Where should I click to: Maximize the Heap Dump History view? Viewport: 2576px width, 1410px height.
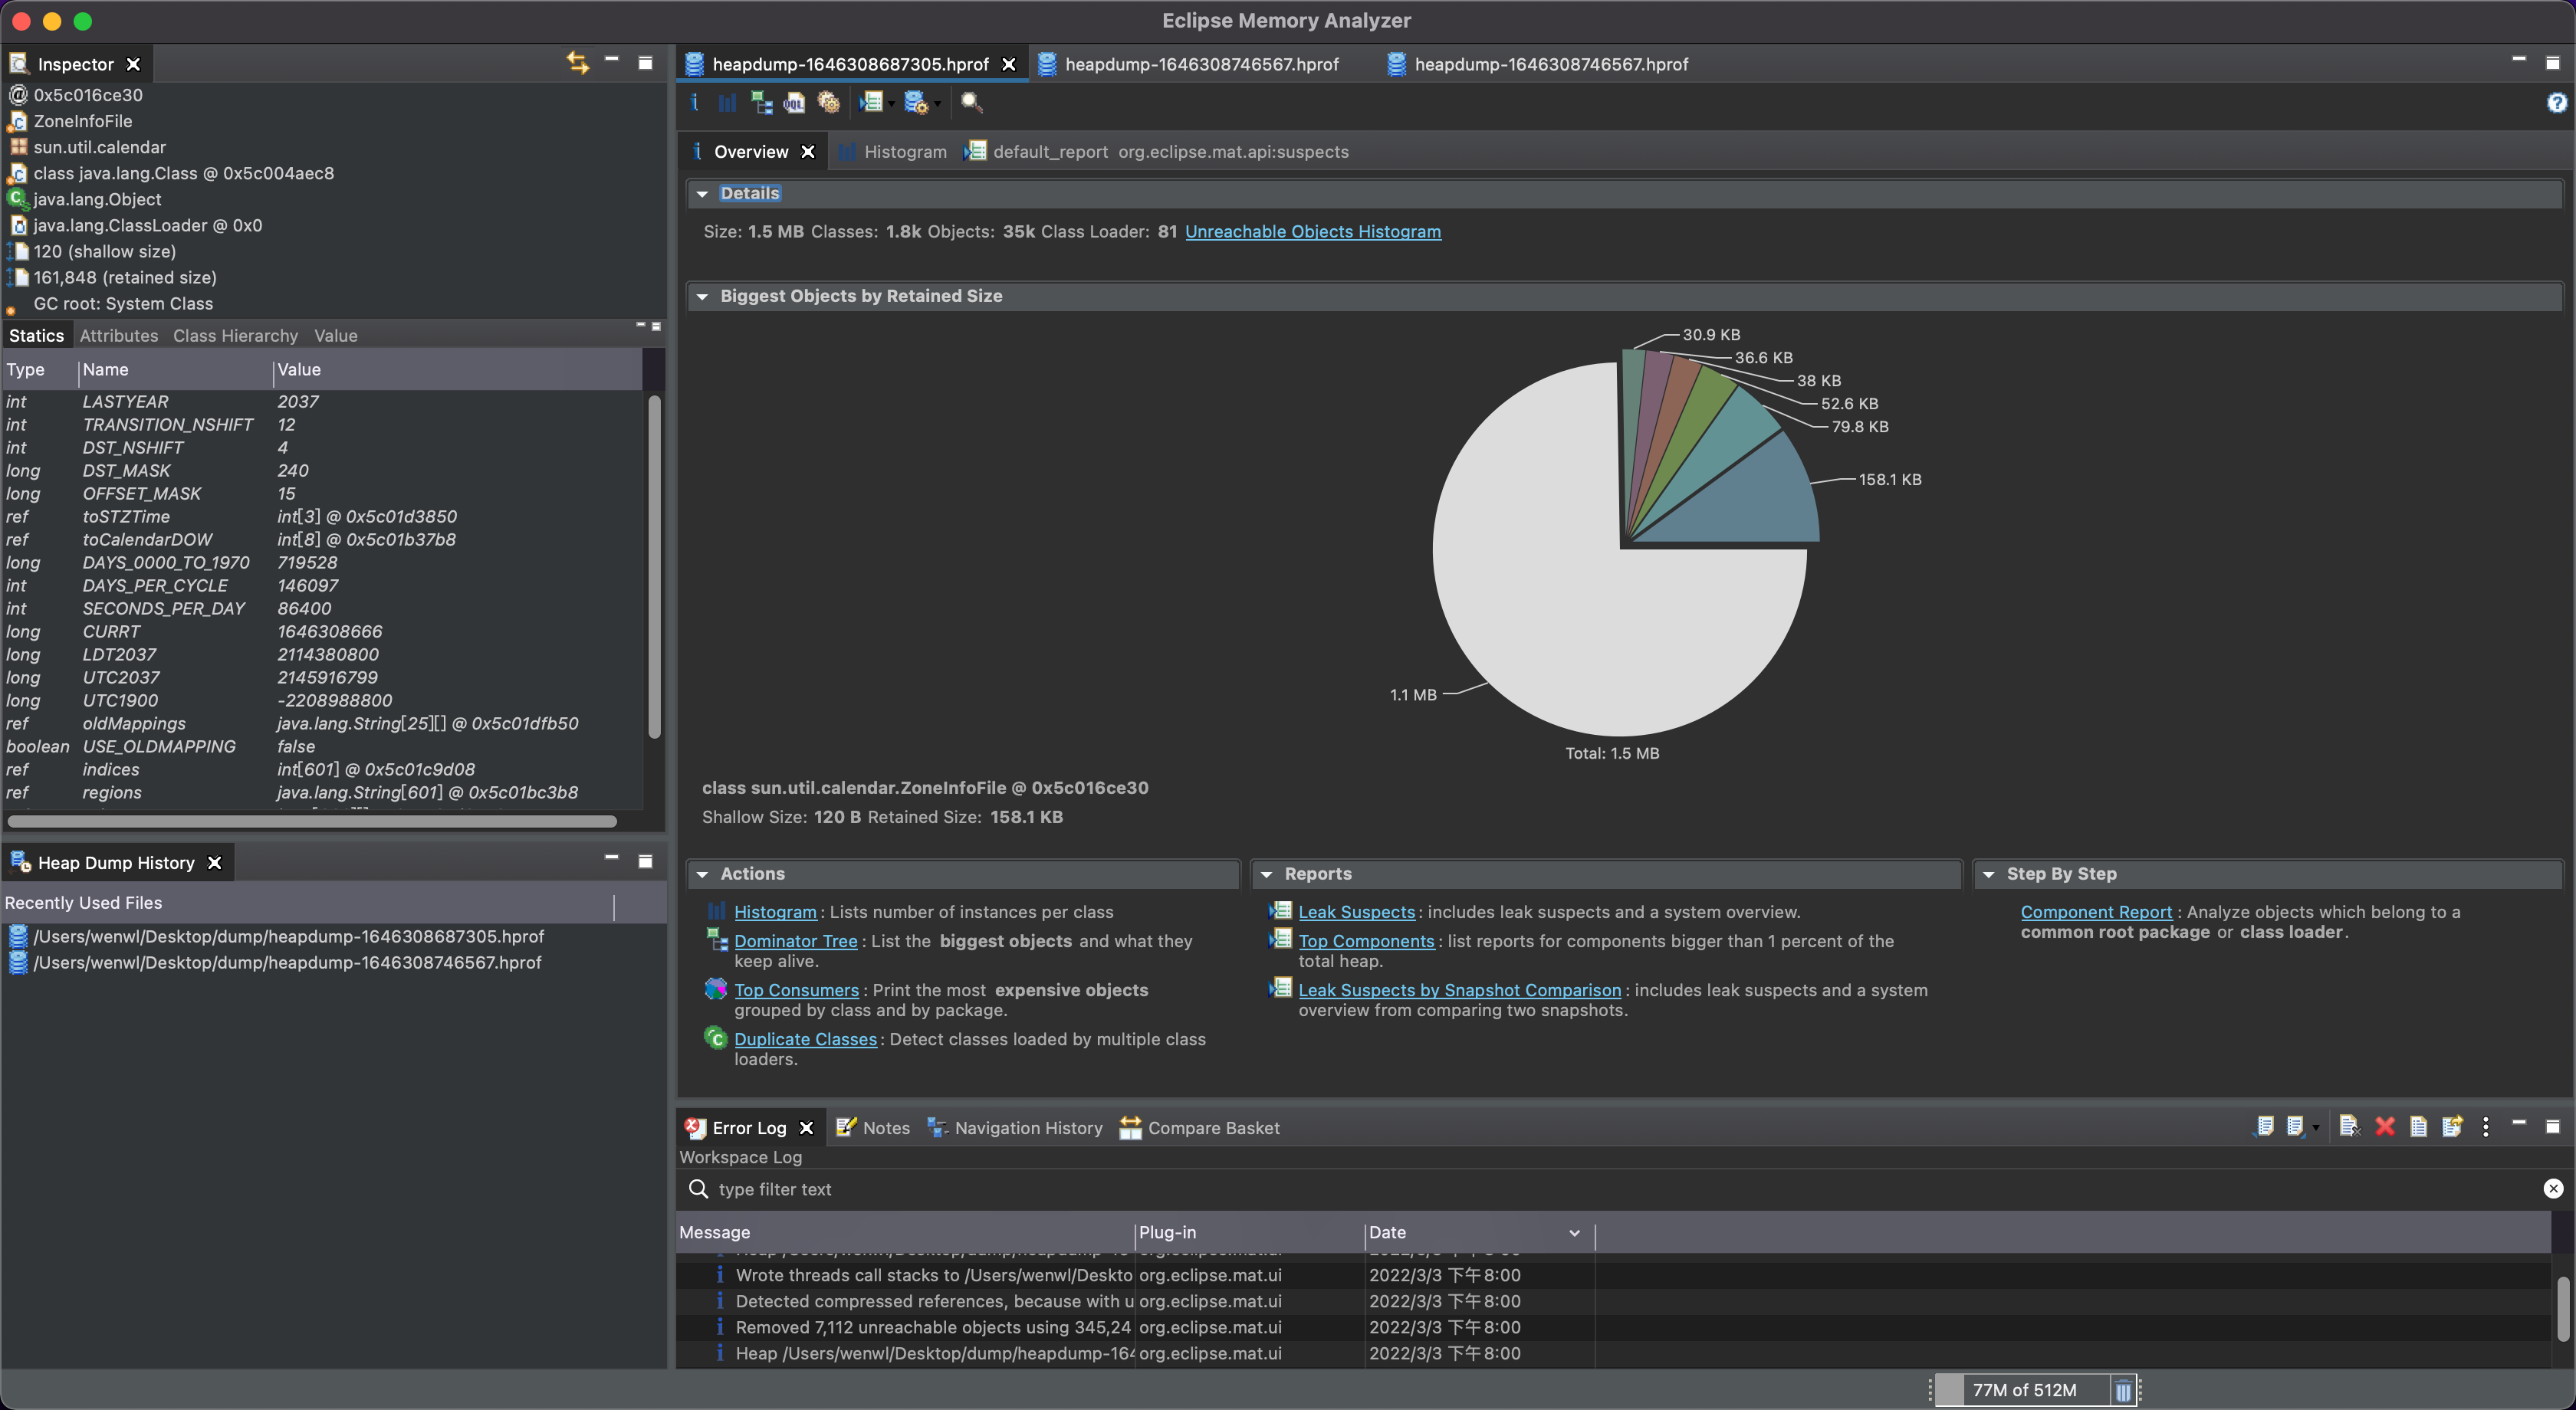(645, 861)
